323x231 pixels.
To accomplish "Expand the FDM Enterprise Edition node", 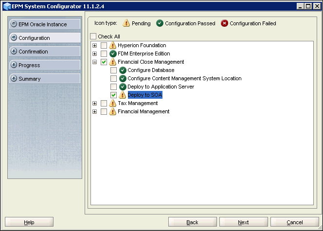I will tap(94, 53).
